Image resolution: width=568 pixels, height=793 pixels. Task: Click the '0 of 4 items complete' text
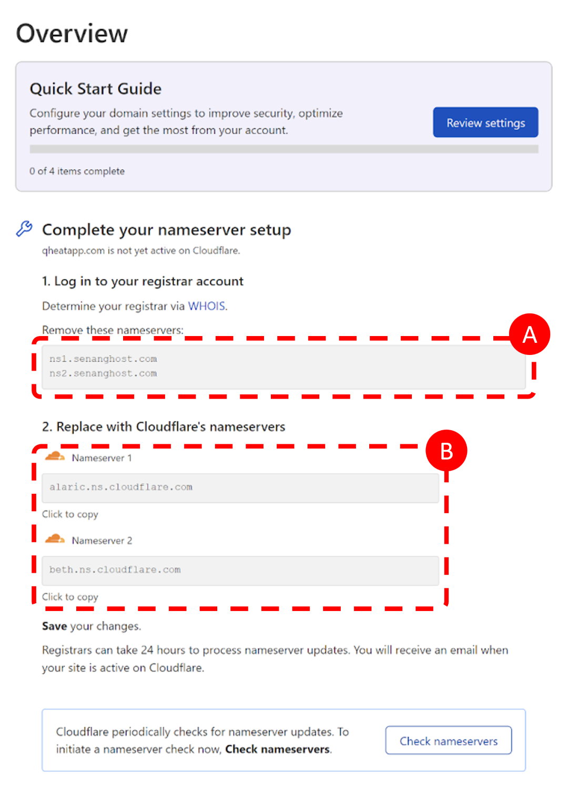point(77,171)
